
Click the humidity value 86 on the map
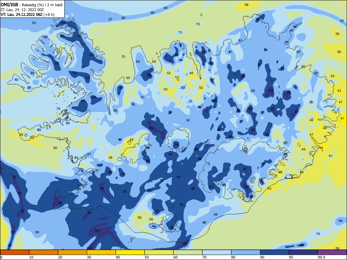coord(298,52)
